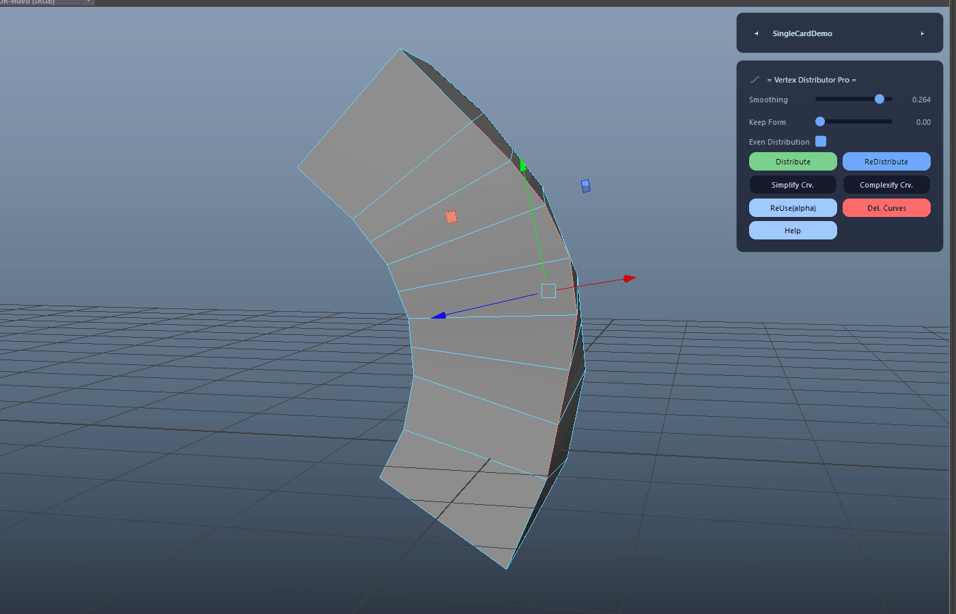This screenshot has width=956, height=614.
Task: Click the Even Distribution label
Action: 779,142
